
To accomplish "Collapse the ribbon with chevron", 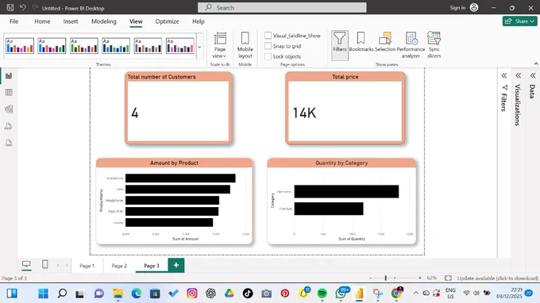I will point(536,63).
